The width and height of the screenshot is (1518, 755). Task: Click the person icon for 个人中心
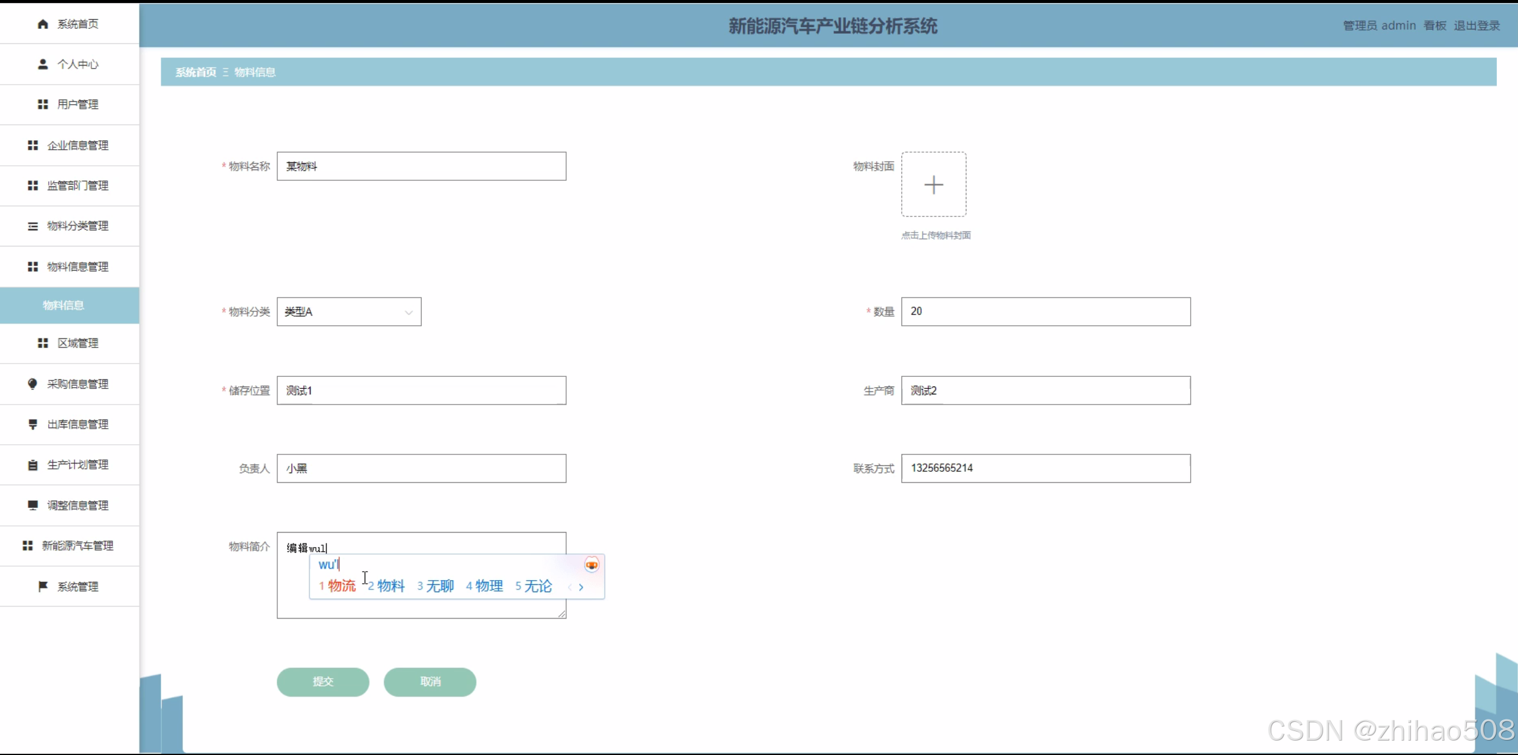43,64
